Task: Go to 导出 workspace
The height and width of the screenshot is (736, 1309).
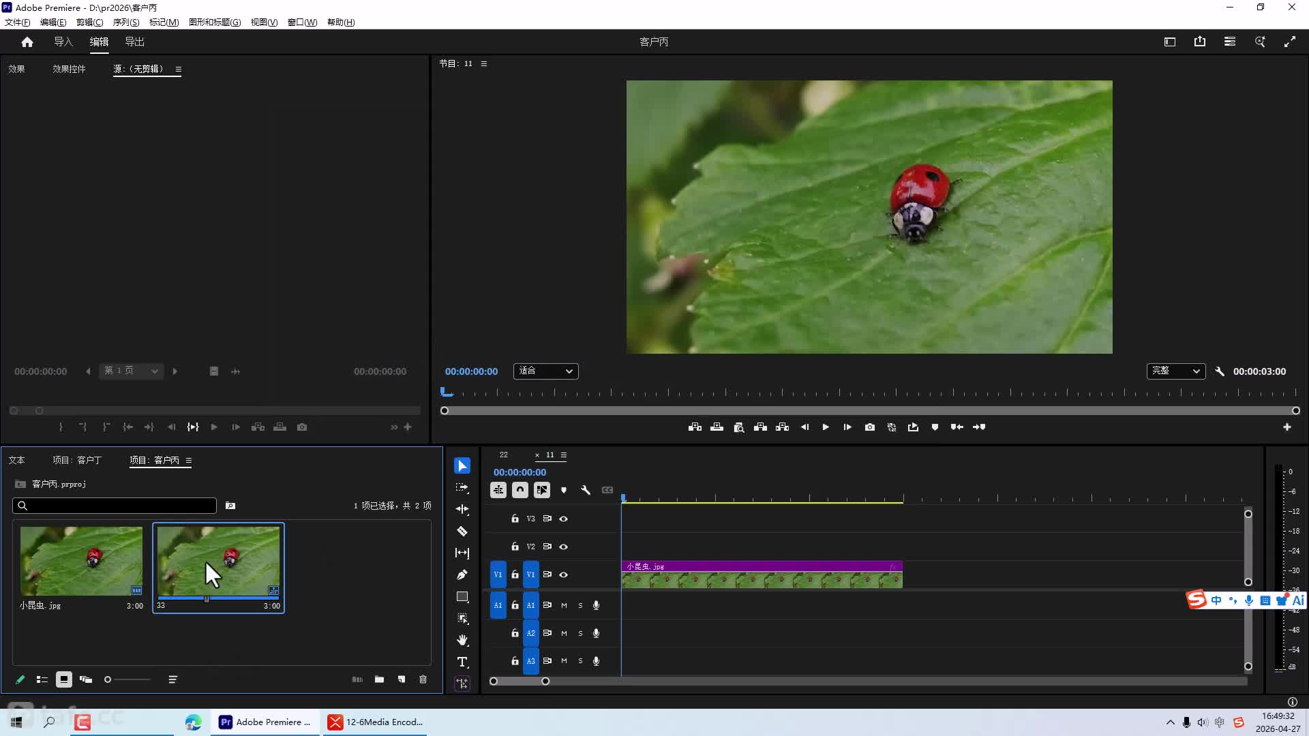Action: point(134,42)
